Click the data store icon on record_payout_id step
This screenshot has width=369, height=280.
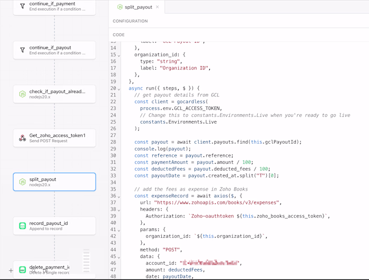[22, 226]
